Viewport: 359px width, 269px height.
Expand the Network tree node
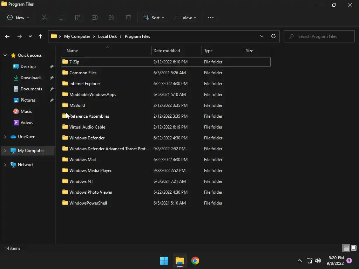tap(5, 165)
